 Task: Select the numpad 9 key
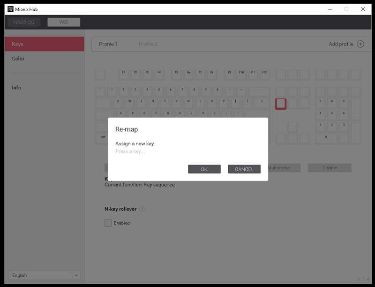[x=344, y=104]
